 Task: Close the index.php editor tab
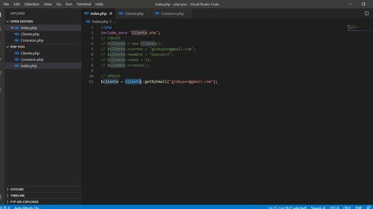coord(111,13)
